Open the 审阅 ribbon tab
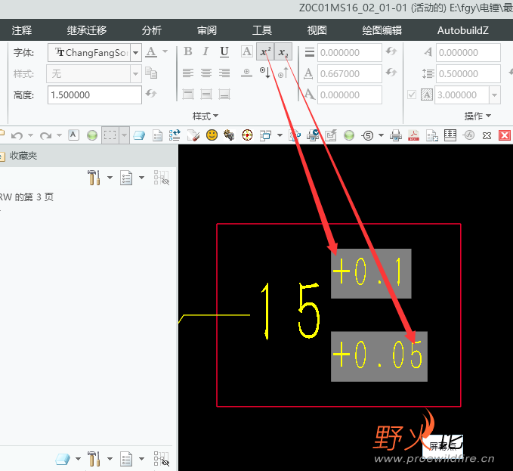Screen dimensions: 513x471 tap(207, 30)
